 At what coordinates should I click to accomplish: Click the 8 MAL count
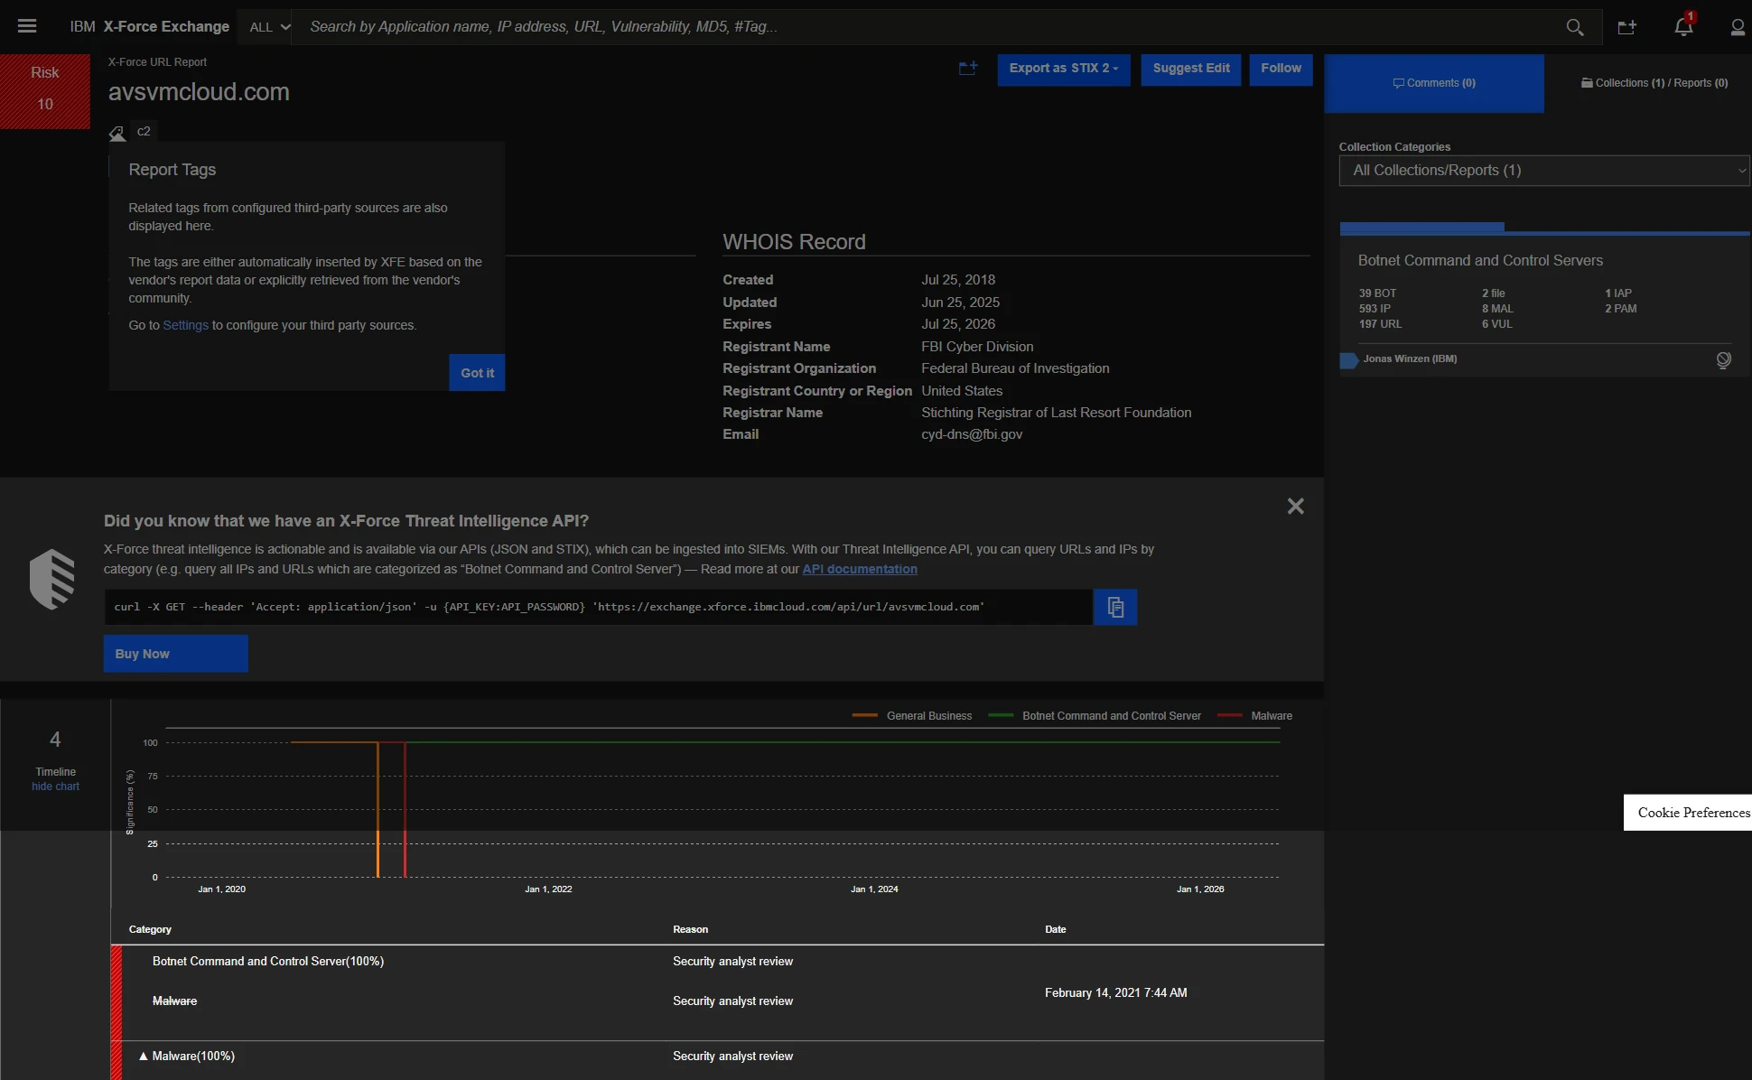pos(1497,309)
